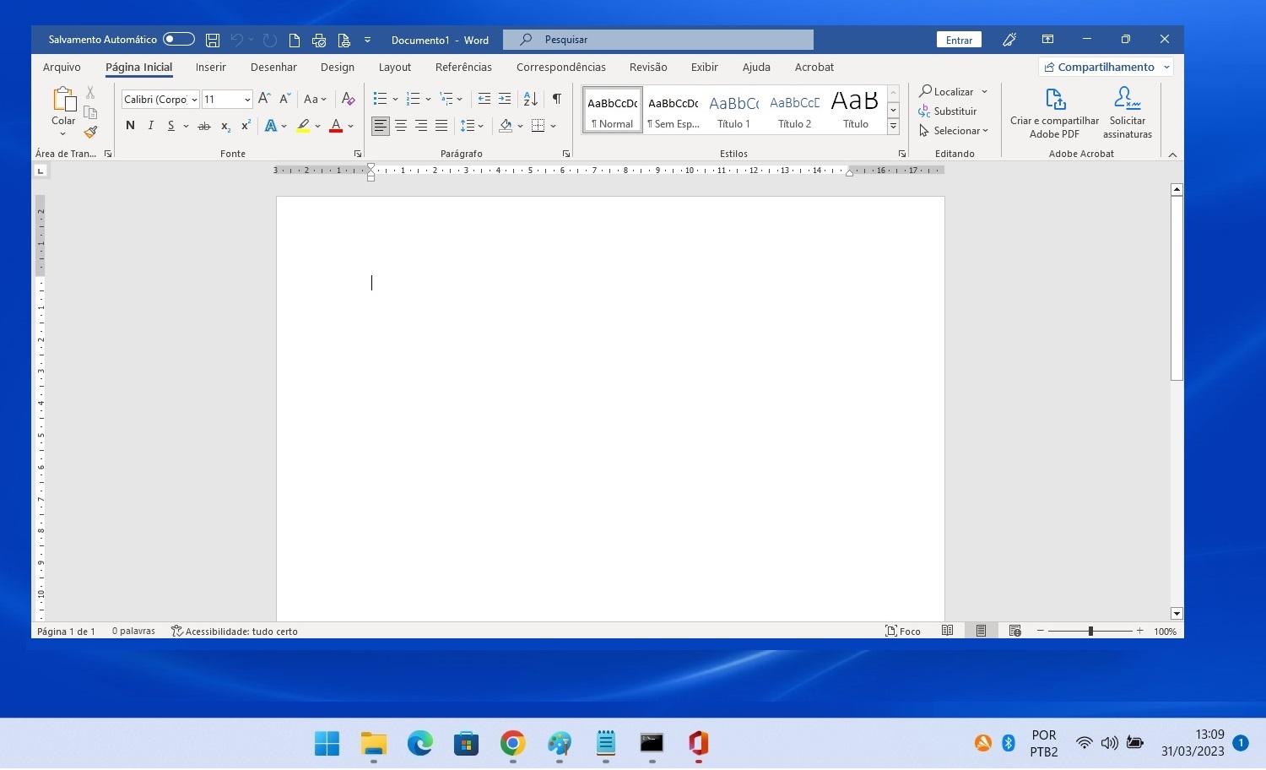The width and height of the screenshot is (1266, 770).
Task: Apply italic formatting
Action: pos(150,126)
